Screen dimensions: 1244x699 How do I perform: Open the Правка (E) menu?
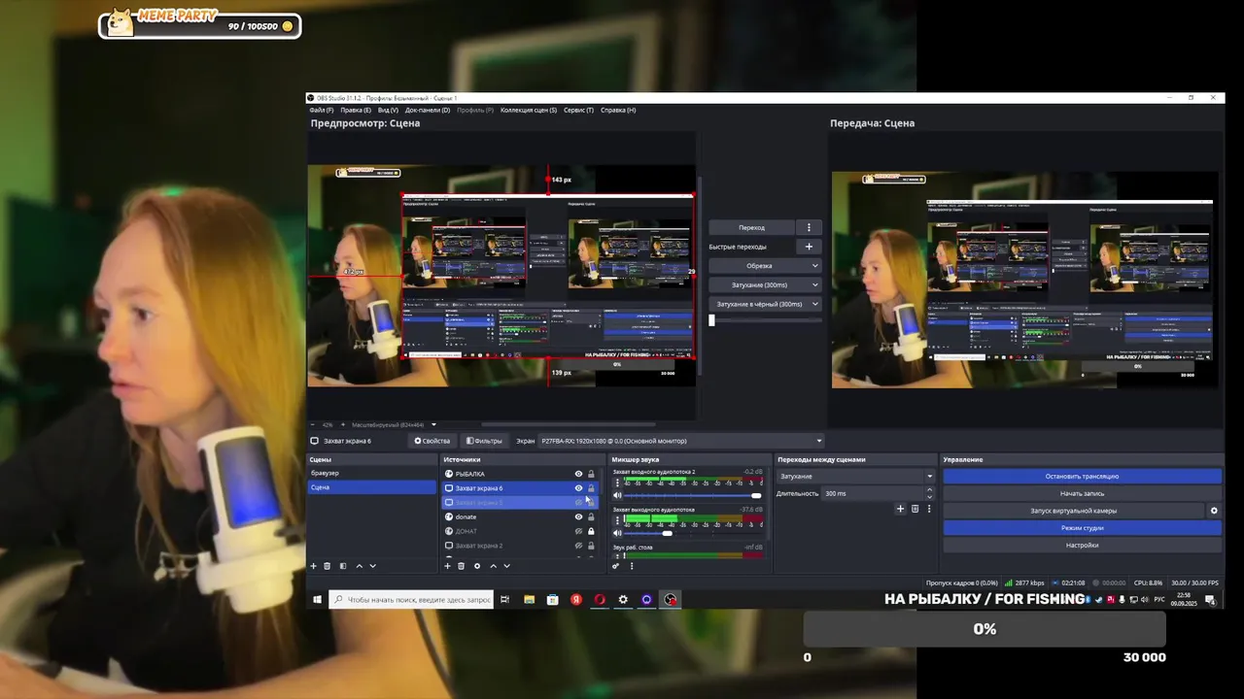(x=356, y=110)
